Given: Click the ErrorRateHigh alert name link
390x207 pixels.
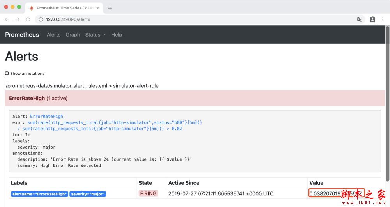Looking at the screenshot, I should tap(46, 116).
